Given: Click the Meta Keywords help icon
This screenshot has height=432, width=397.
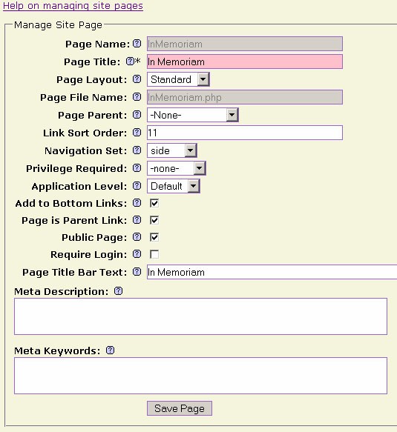Looking at the screenshot, I should point(110,350).
